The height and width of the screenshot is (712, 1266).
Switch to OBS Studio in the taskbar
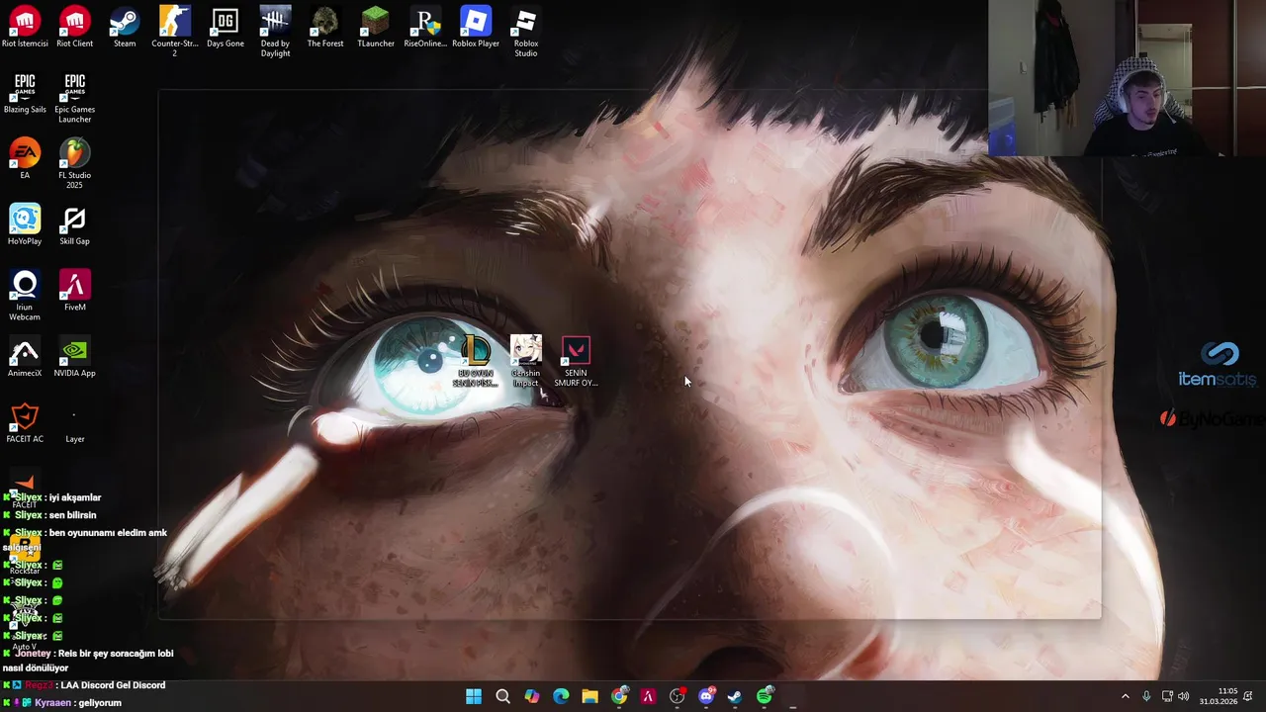pos(677,696)
